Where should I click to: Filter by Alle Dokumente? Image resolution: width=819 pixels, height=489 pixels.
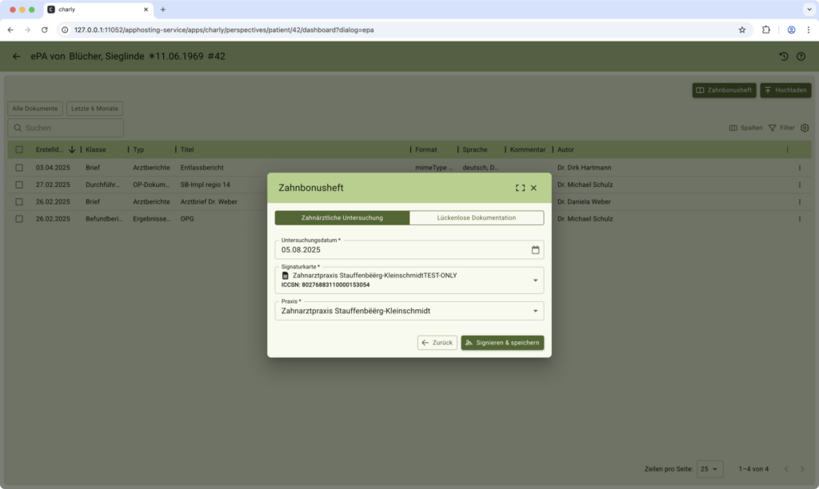[35, 109]
